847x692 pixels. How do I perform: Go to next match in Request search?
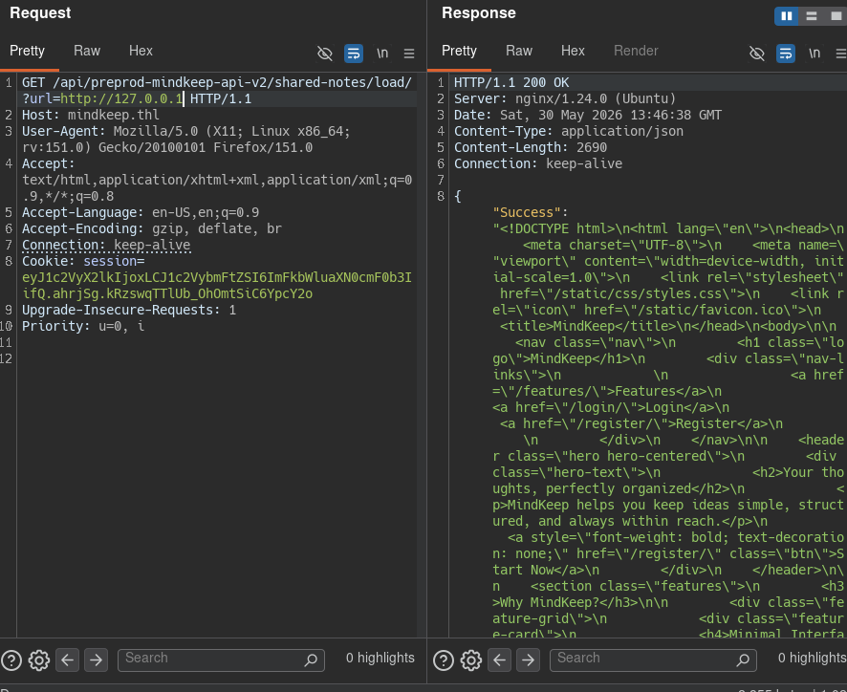point(96,660)
